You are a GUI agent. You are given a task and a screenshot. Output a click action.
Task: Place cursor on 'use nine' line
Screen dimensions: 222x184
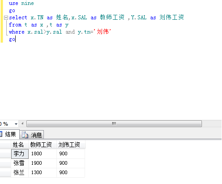[21, 3]
